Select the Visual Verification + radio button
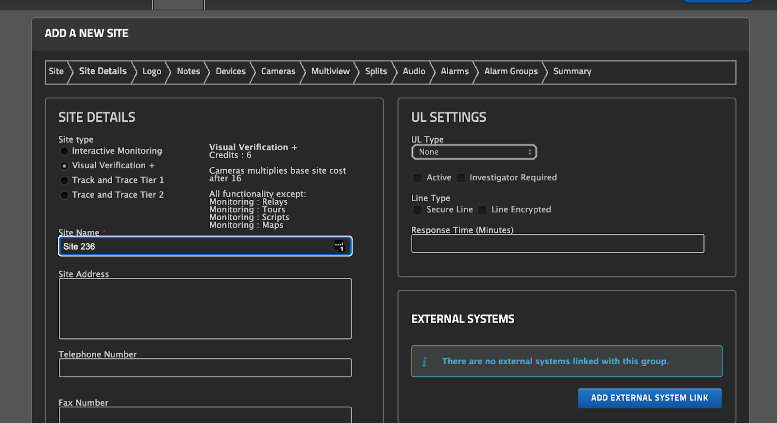Viewport: 777px width, 423px height. [x=64, y=166]
